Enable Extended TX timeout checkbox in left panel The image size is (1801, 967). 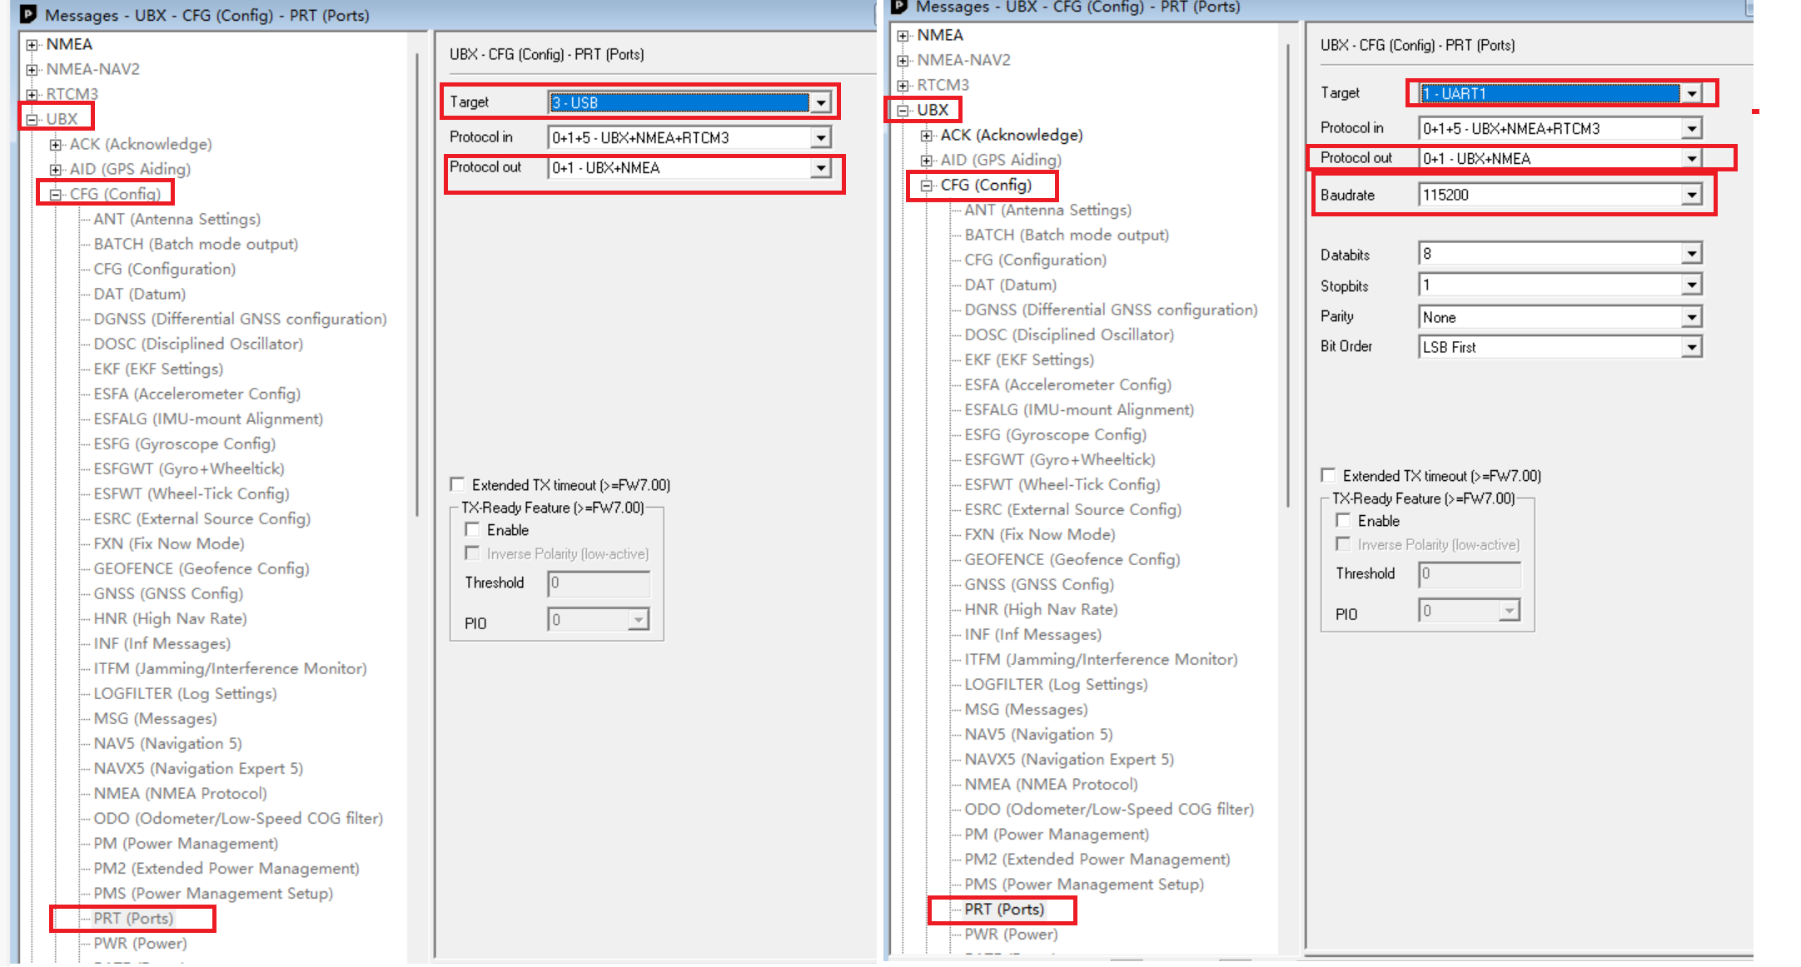(457, 484)
